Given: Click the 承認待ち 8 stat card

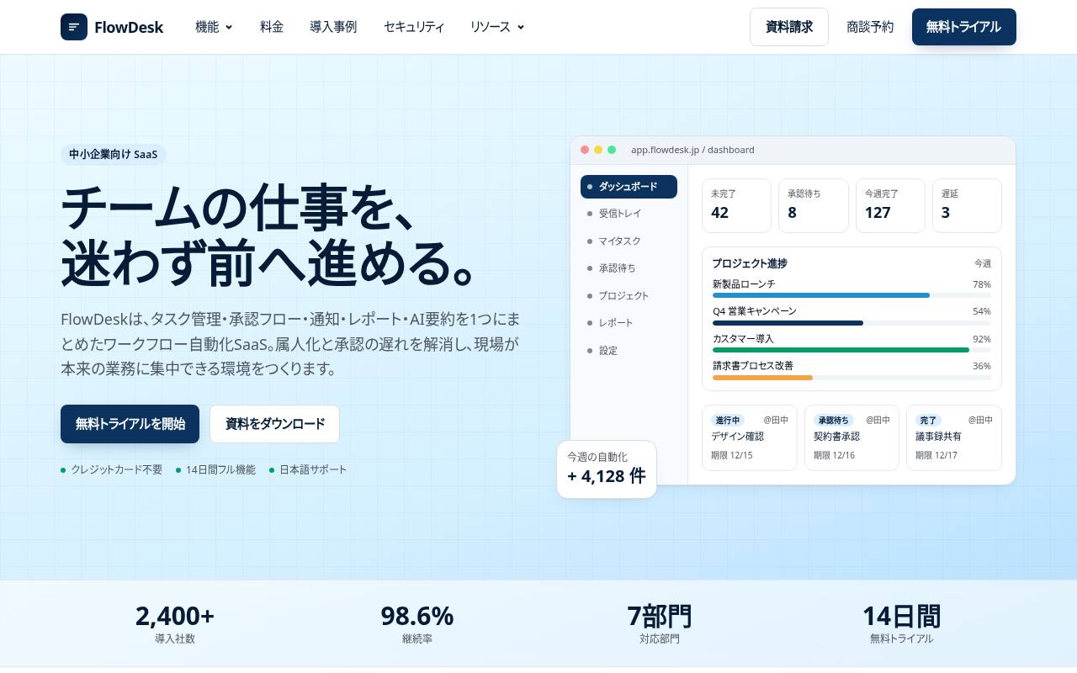Looking at the screenshot, I should (x=814, y=205).
